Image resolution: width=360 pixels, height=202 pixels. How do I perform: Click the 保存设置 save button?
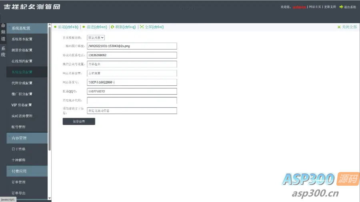click(79, 121)
